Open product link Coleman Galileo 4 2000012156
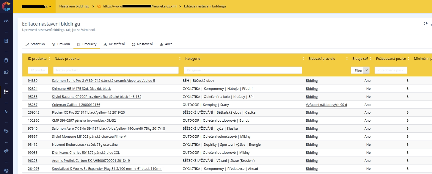The height and width of the screenshot is (174, 432). tap(76, 105)
